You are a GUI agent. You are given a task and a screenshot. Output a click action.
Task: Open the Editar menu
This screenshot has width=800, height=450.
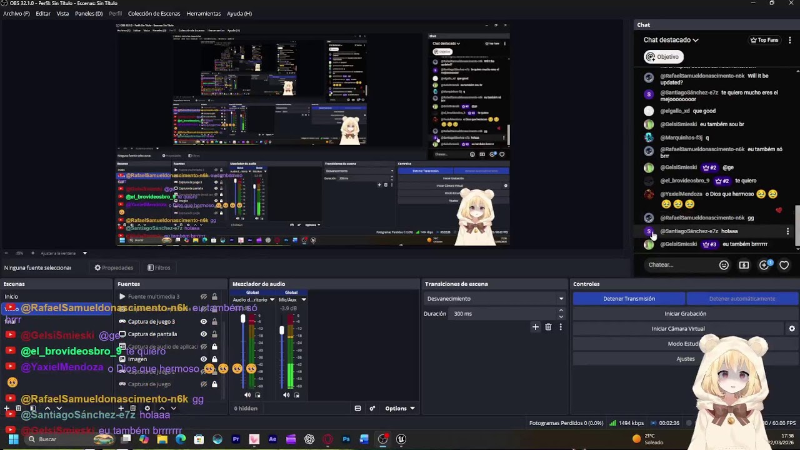[43, 14]
